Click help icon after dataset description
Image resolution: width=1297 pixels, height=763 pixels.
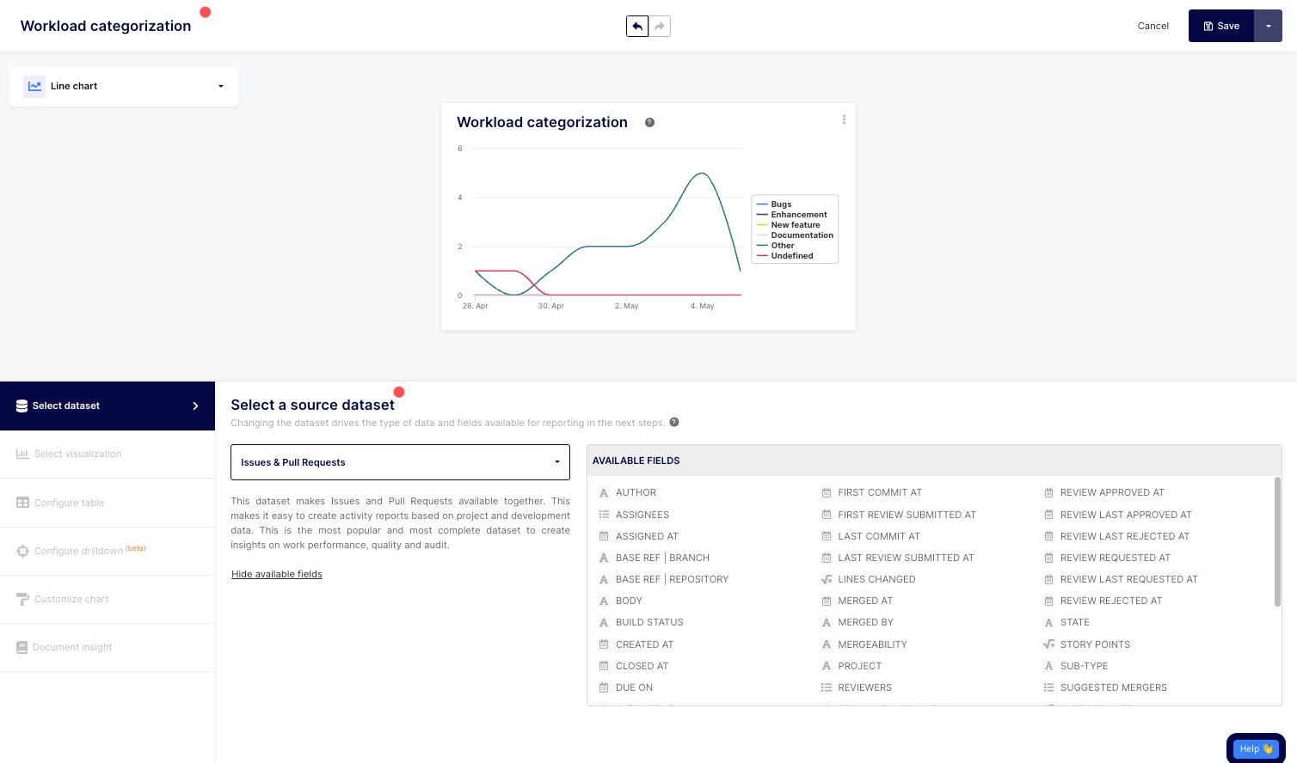coord(674,422)
